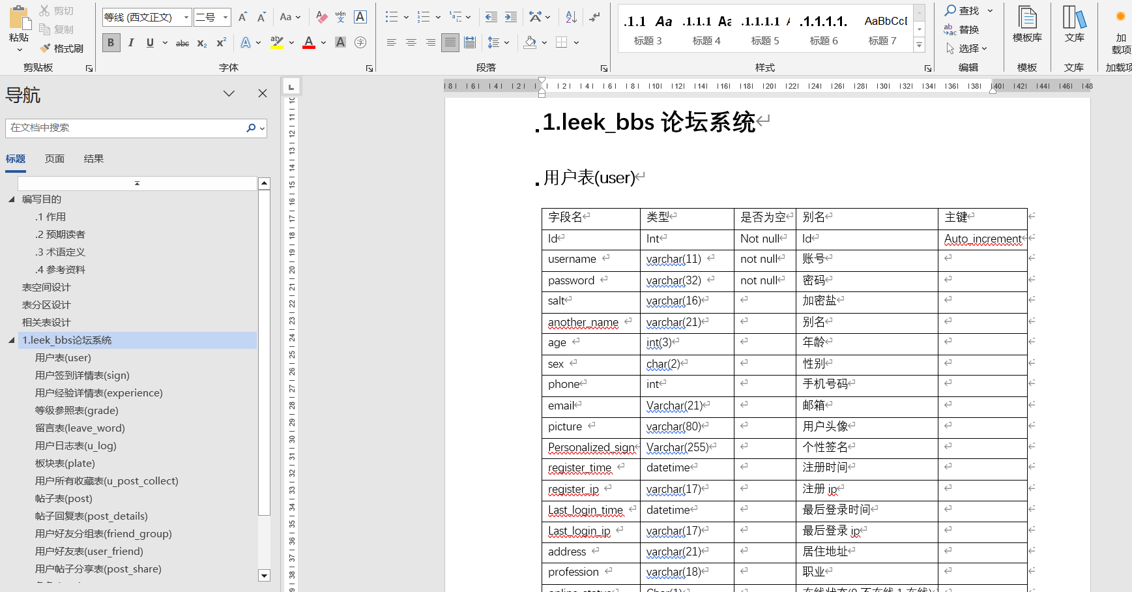This screenshot has height=592, width=1132.
Task: Click the Shading paint bucket
Action: point(530,43)
